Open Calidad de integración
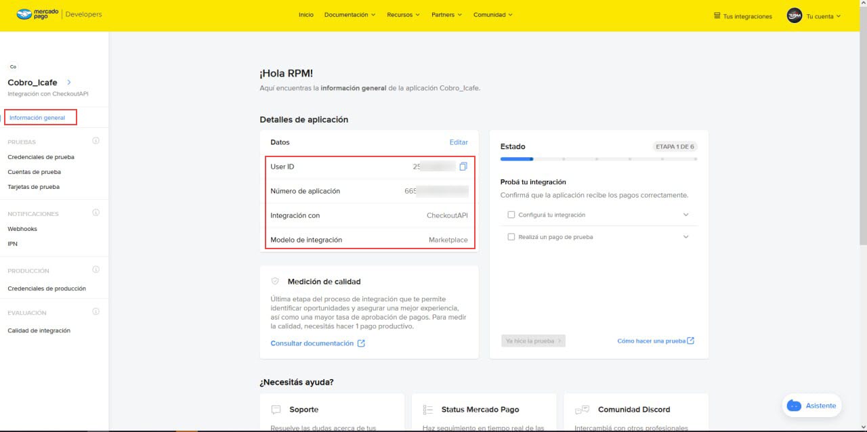Viewport: 867px width, 432px height. pos(39,330)
